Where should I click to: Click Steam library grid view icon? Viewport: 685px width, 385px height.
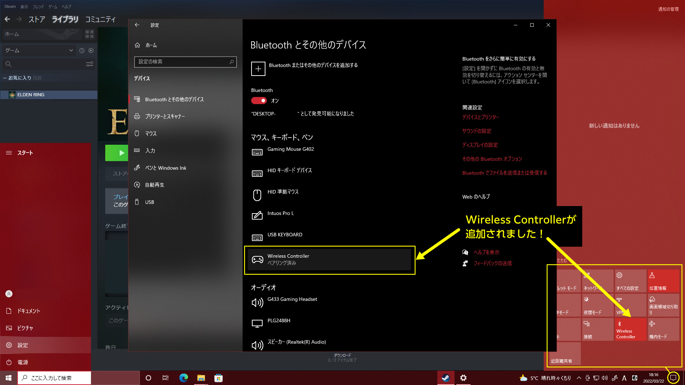click(90, 34)
